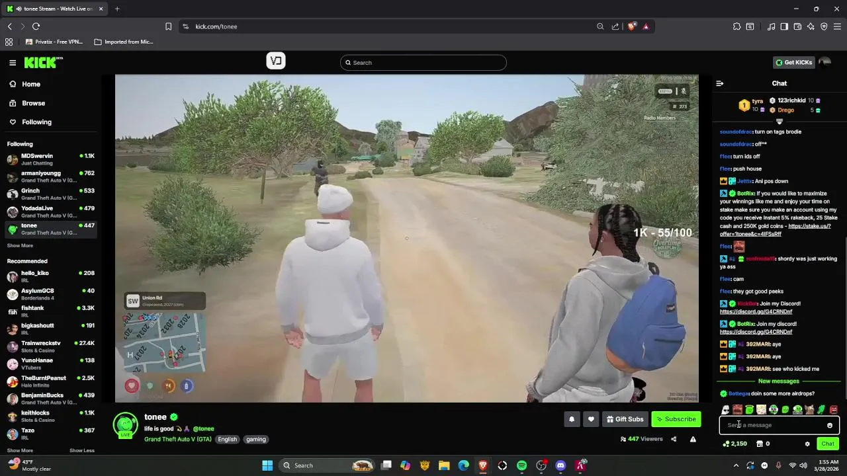Click the stream video player
The image size is (847, 476).
coord(406,238)
